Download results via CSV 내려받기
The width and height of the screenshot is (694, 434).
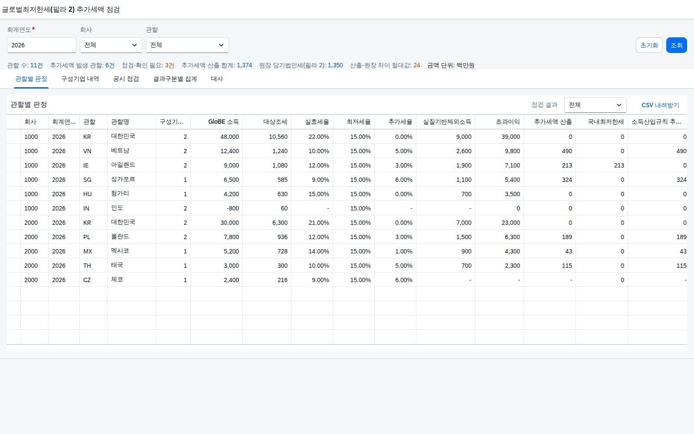point(660,105)
